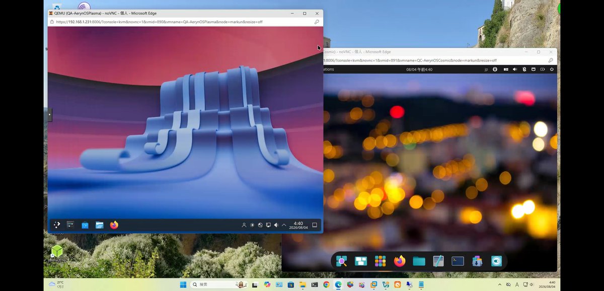Open Dolphin file manager in the Plasma panel
Screen dimensions: 604x291
pos(100,225)
